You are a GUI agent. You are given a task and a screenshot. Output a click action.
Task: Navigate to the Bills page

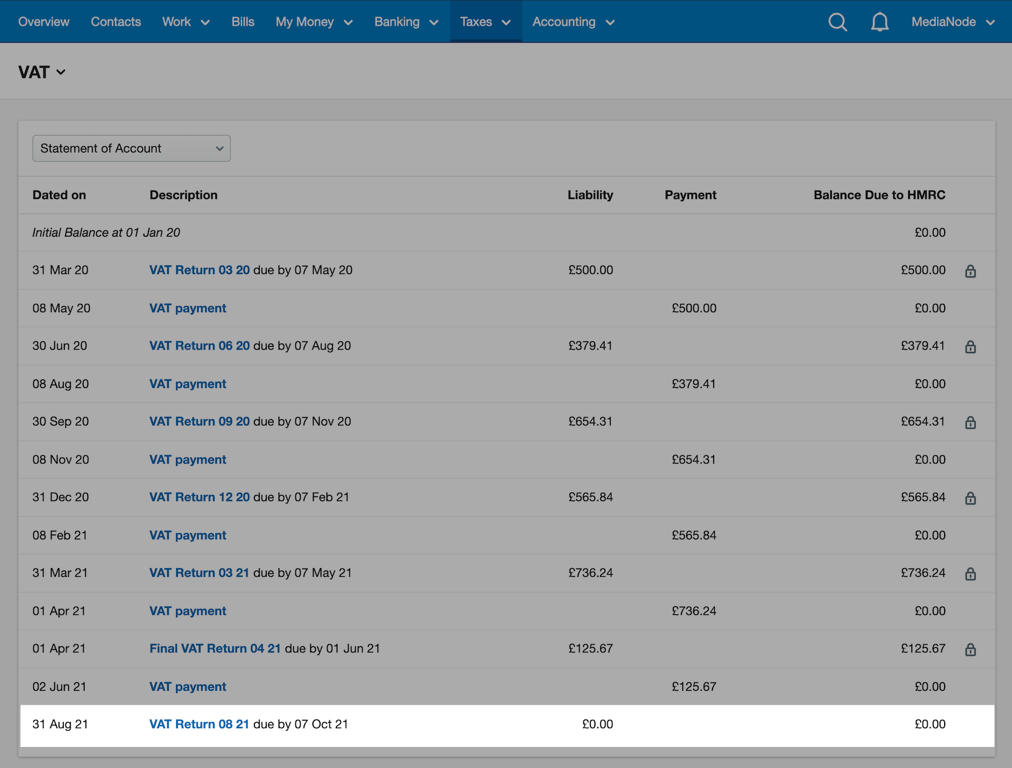pyautogui.click(x=243, y=22)
